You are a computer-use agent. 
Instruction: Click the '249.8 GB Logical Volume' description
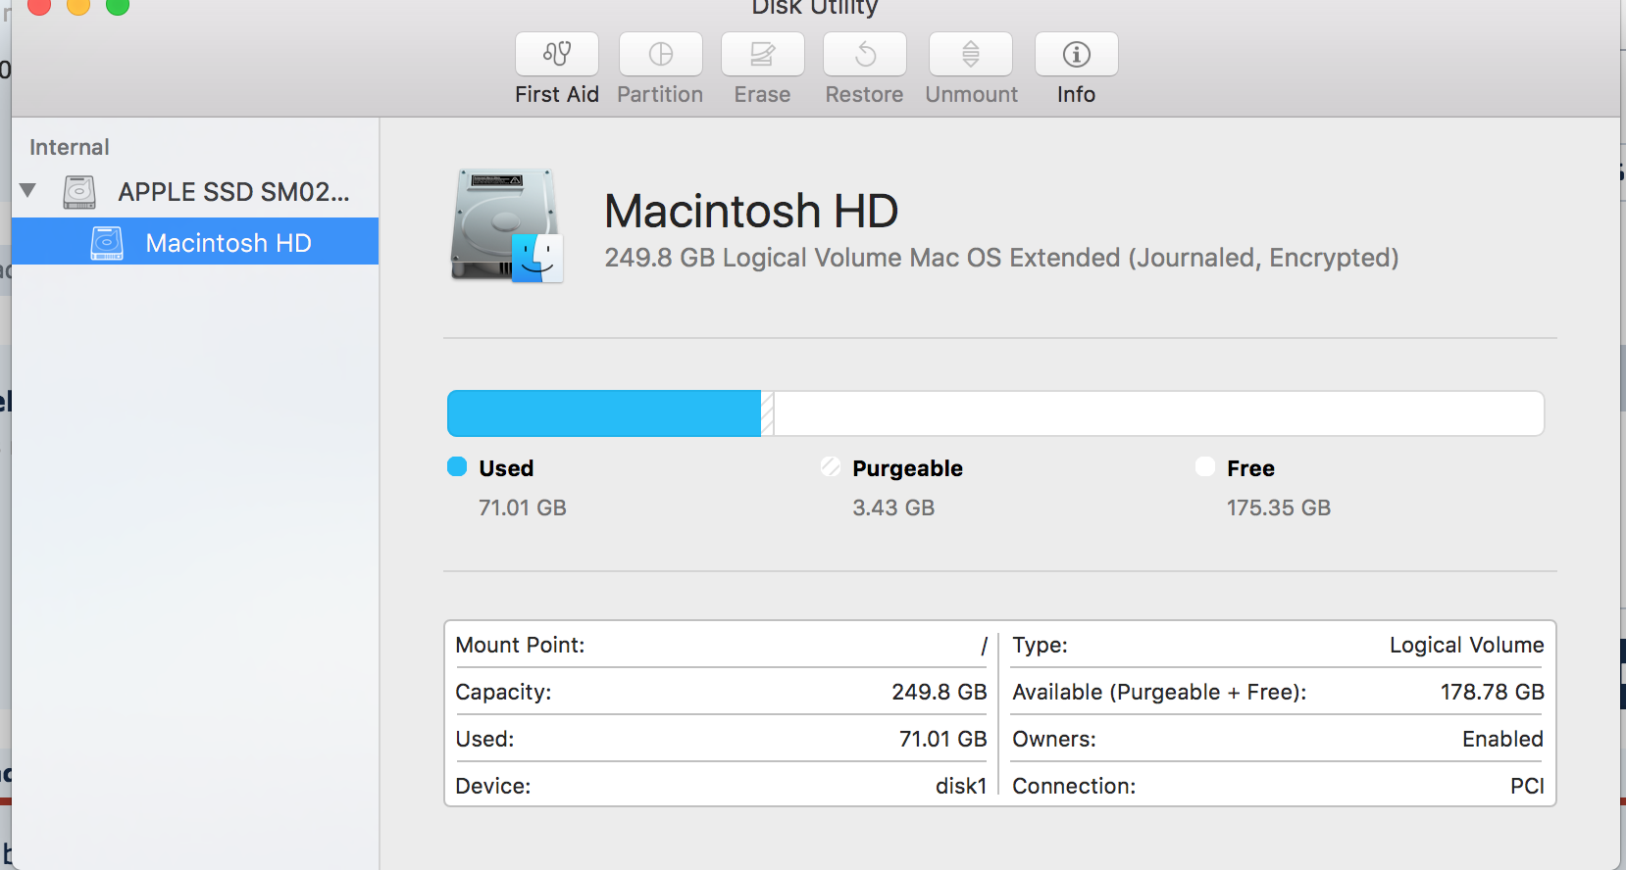point(1001,258)
